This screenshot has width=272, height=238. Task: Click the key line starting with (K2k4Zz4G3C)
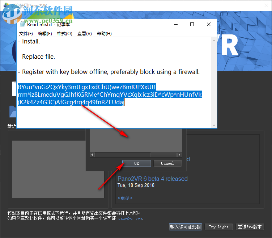click(71, 102)
